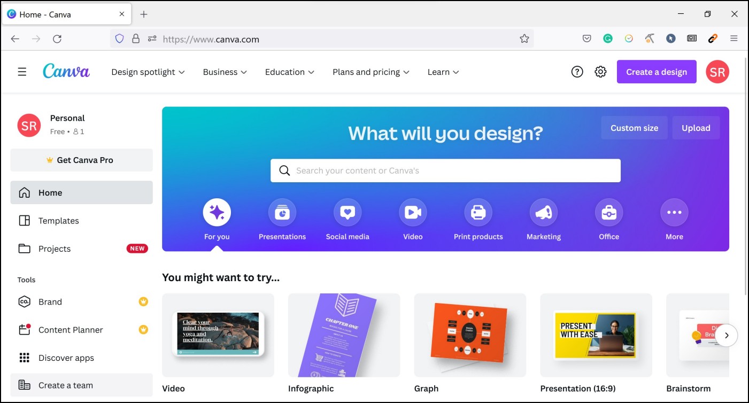
Task: Select the Presentations category icon
Action: click(x=282, y=213)
